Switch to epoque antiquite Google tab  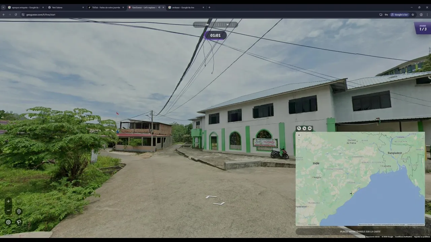coord(26,7)
